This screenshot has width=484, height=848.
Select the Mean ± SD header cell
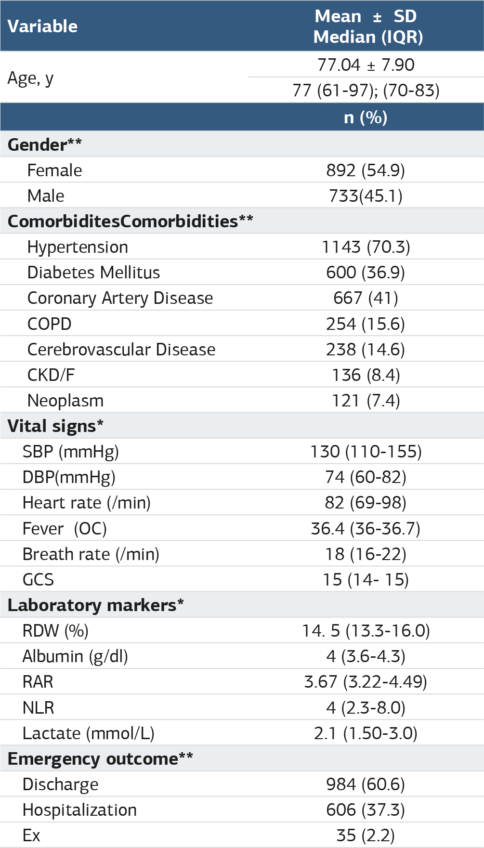click(366, 16)
